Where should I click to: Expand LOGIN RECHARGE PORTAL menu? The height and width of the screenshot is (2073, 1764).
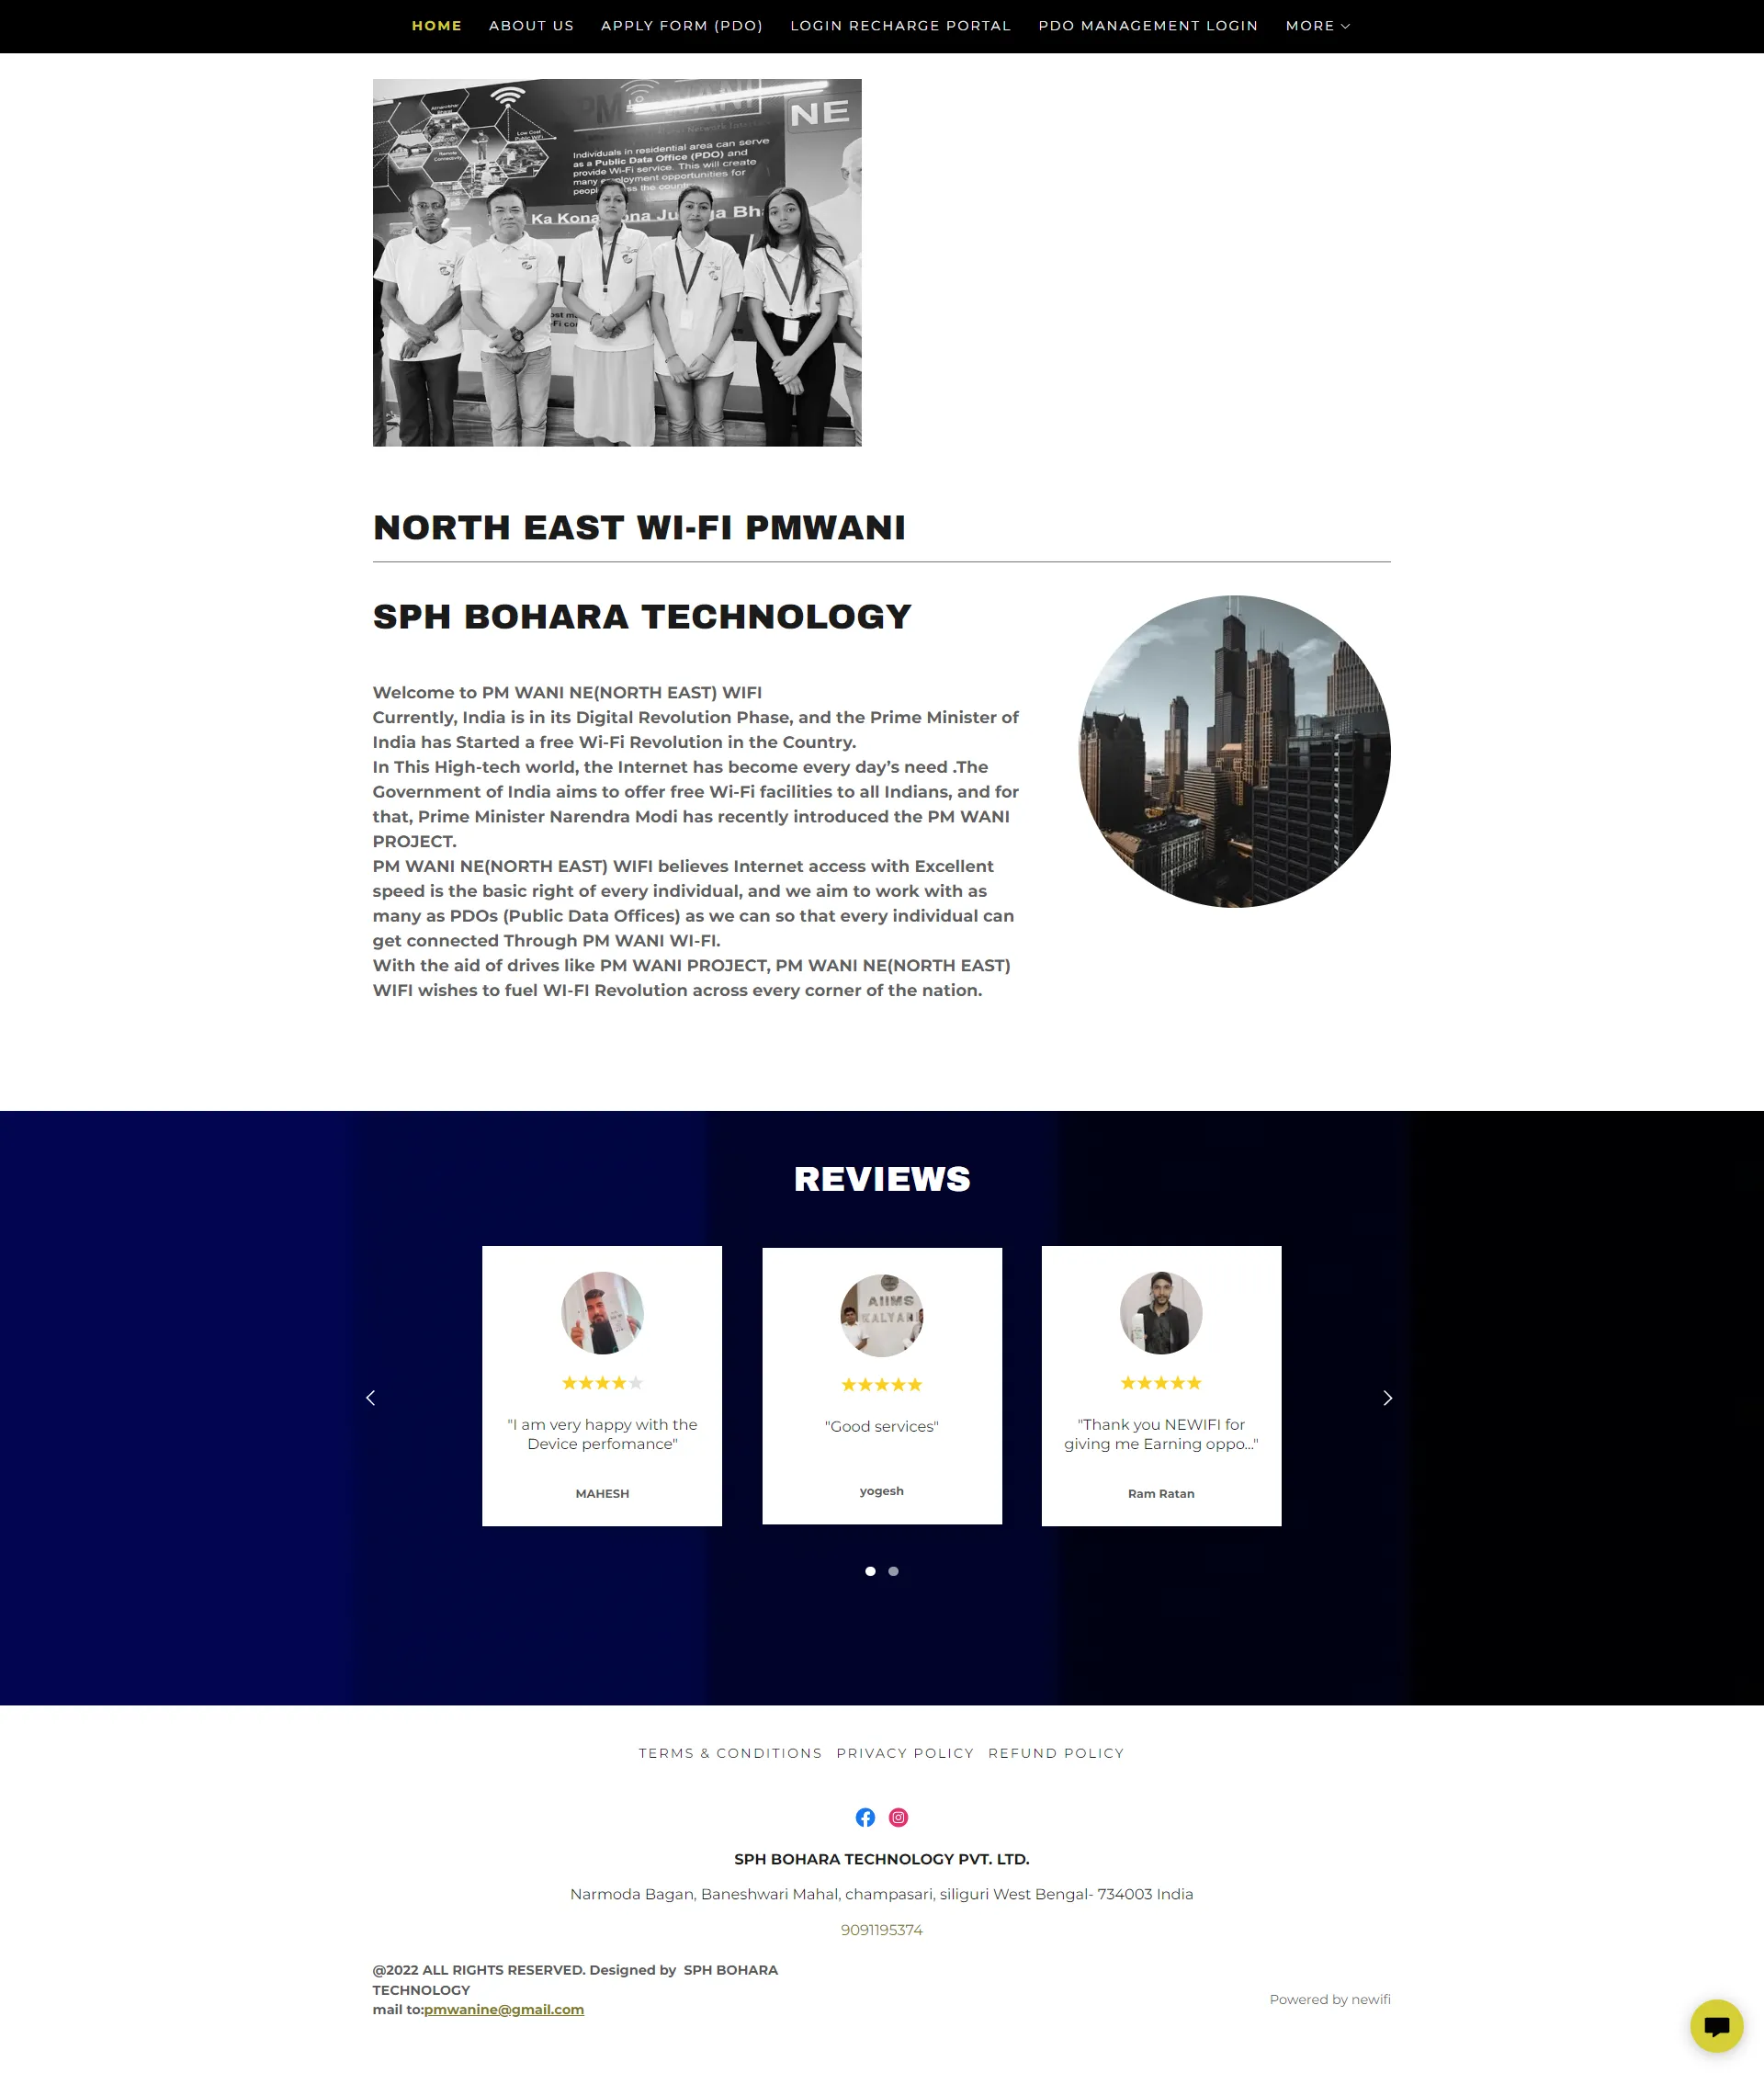899,27
